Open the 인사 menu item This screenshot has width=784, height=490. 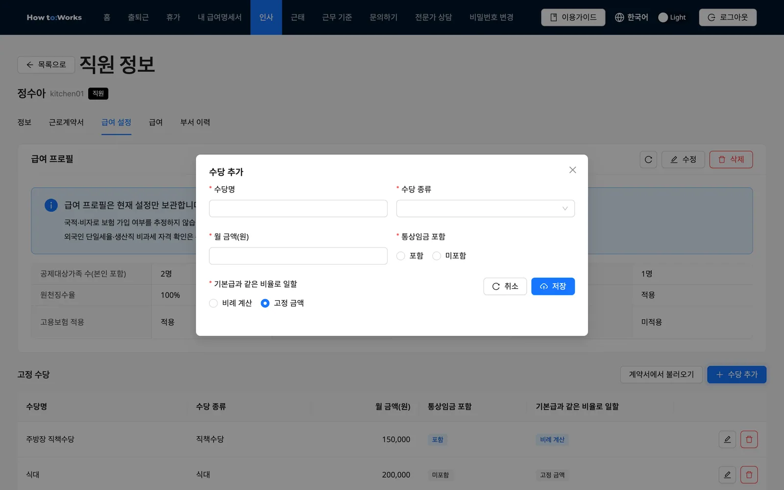pyautogui.click(x=266, y=17)
